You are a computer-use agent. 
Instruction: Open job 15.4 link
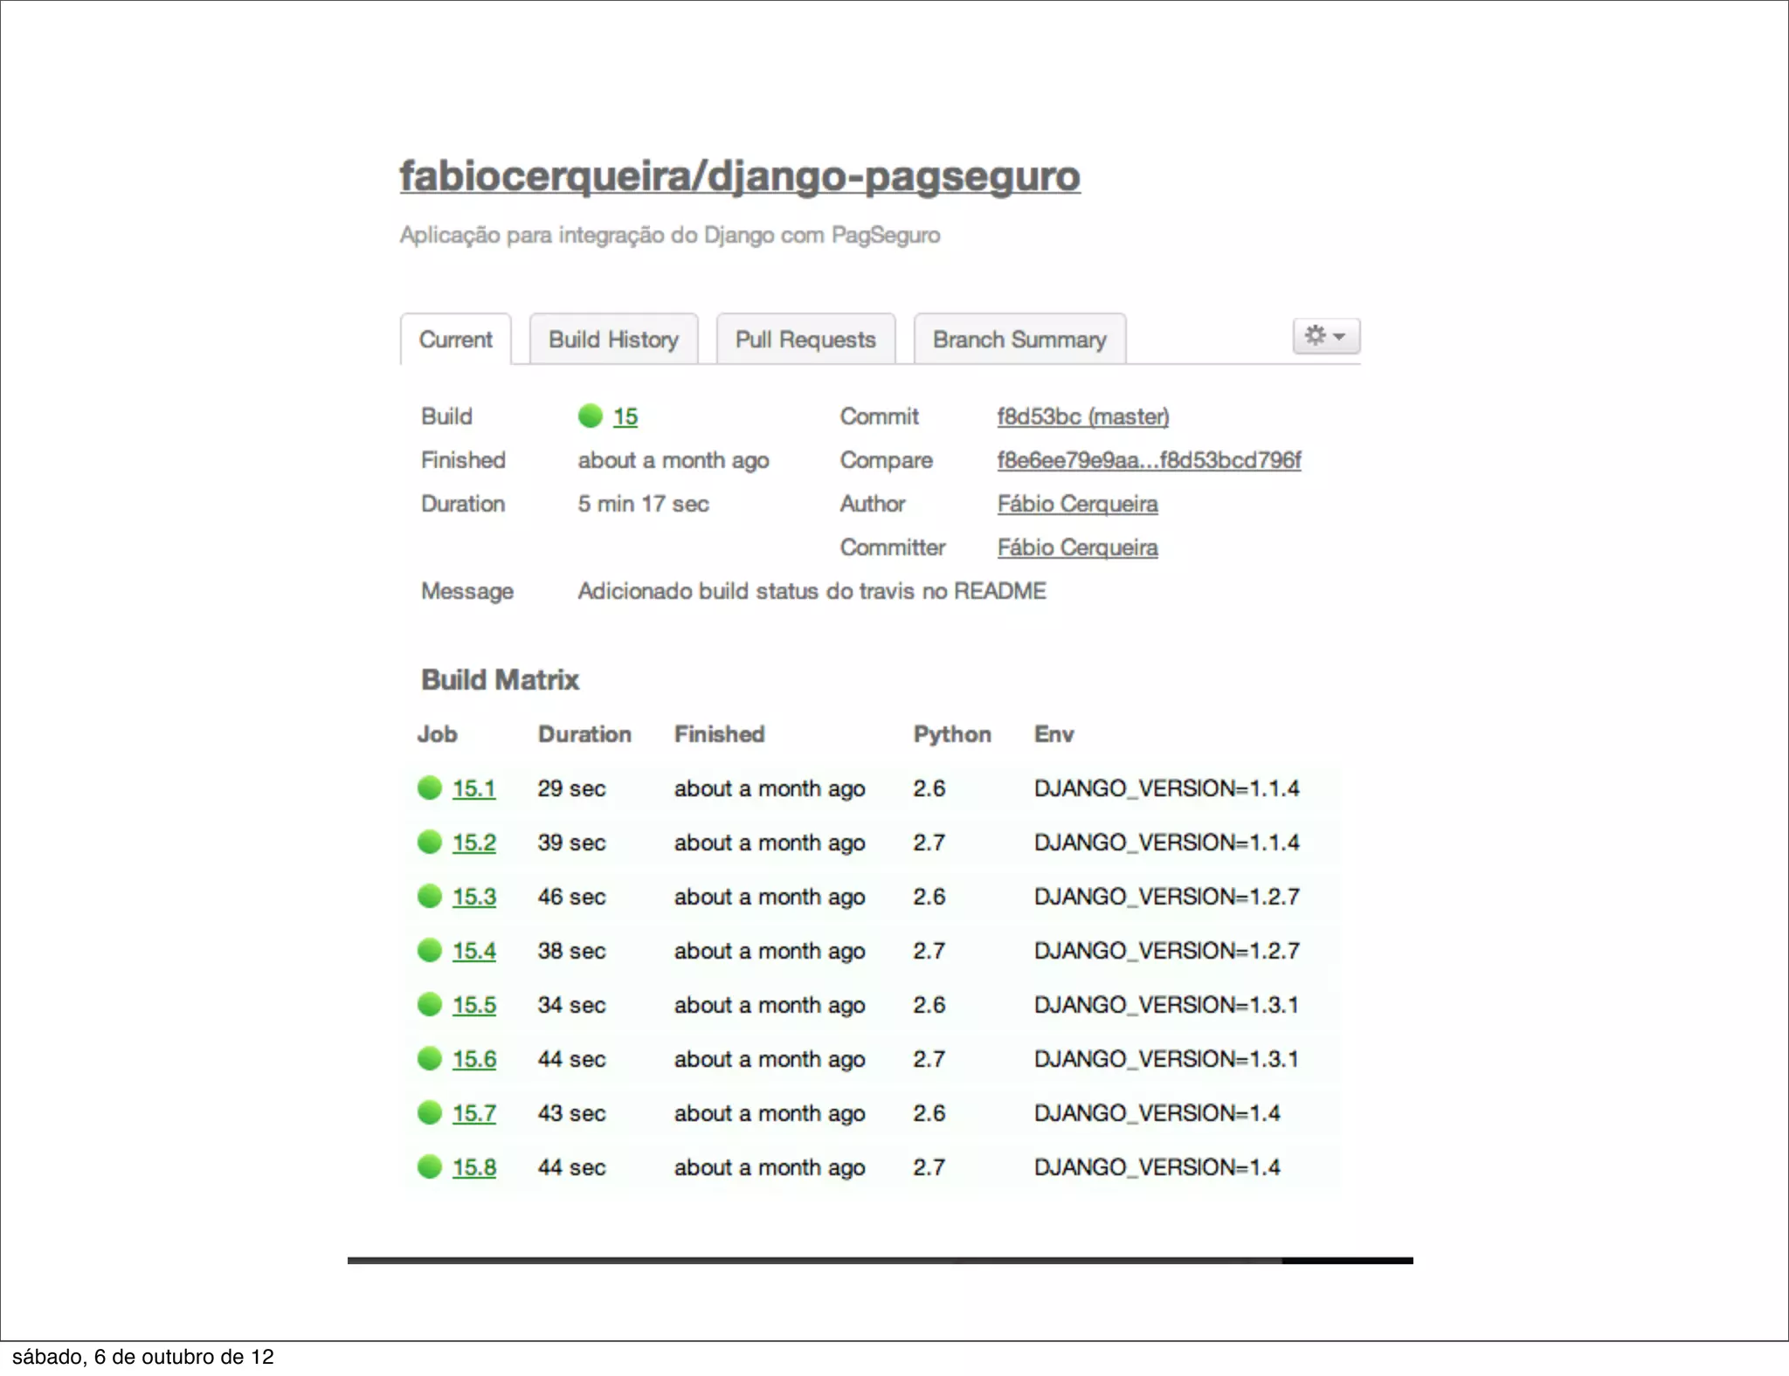click(474, 951)
